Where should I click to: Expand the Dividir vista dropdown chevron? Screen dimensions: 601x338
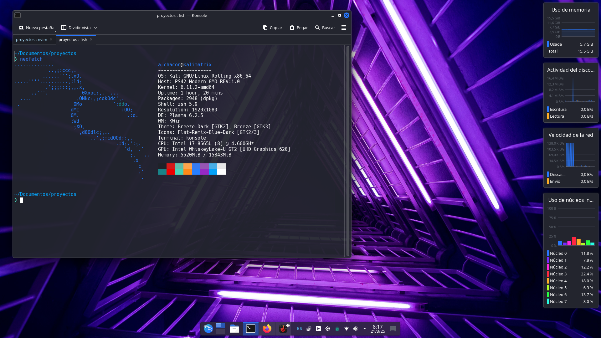95,28
